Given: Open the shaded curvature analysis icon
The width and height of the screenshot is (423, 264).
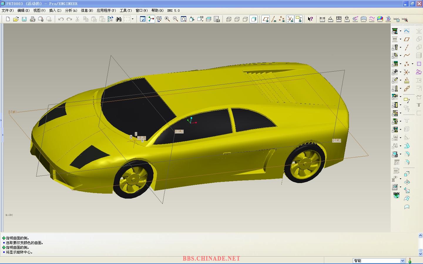Looking at the screenshot, I should [x=380, y=19].
